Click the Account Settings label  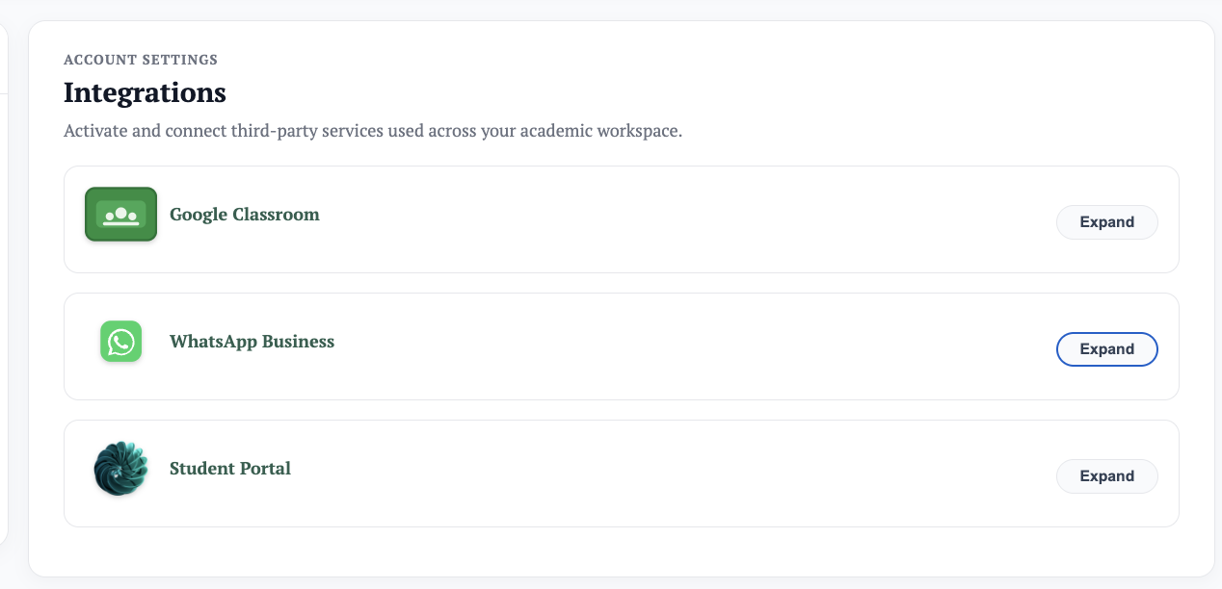point(141,60)
